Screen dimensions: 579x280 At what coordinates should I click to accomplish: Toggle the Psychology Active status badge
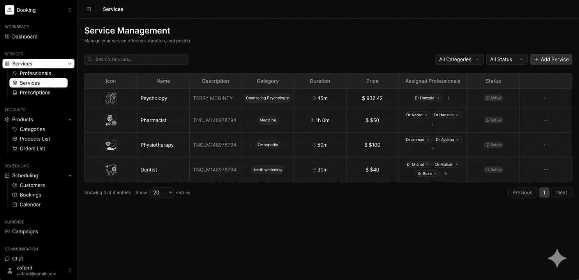click(493, 98)
